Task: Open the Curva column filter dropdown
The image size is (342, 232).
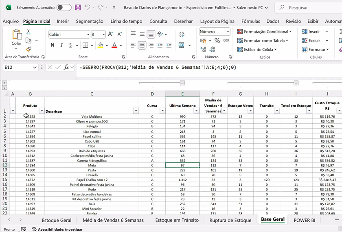Action: coord(162,111)
